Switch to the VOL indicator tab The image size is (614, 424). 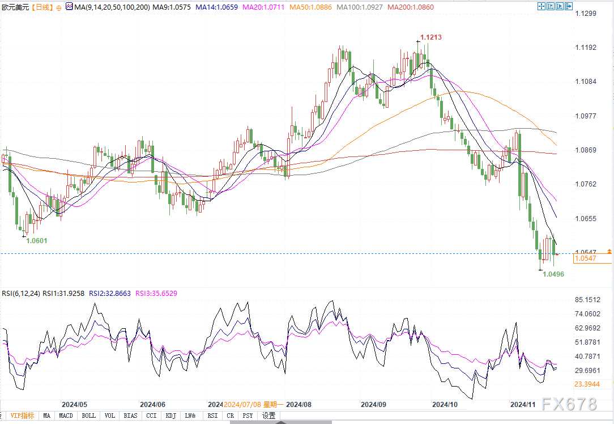coord(110,416)
